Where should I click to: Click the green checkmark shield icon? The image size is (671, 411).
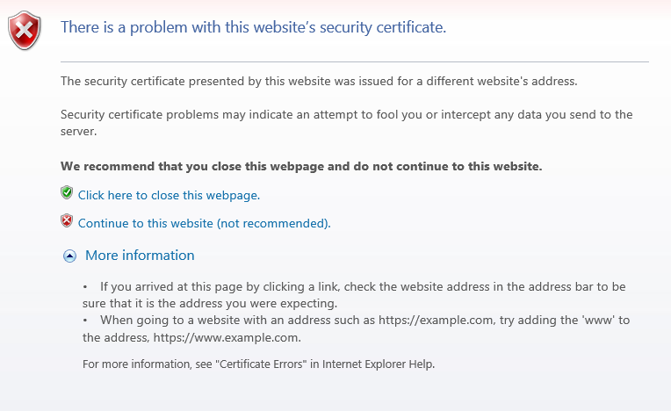click(67, 192)
